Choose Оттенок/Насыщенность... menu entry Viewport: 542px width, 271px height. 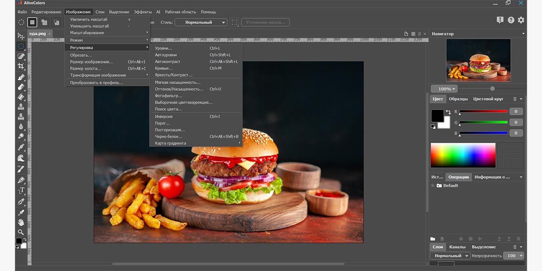(196, 89)
